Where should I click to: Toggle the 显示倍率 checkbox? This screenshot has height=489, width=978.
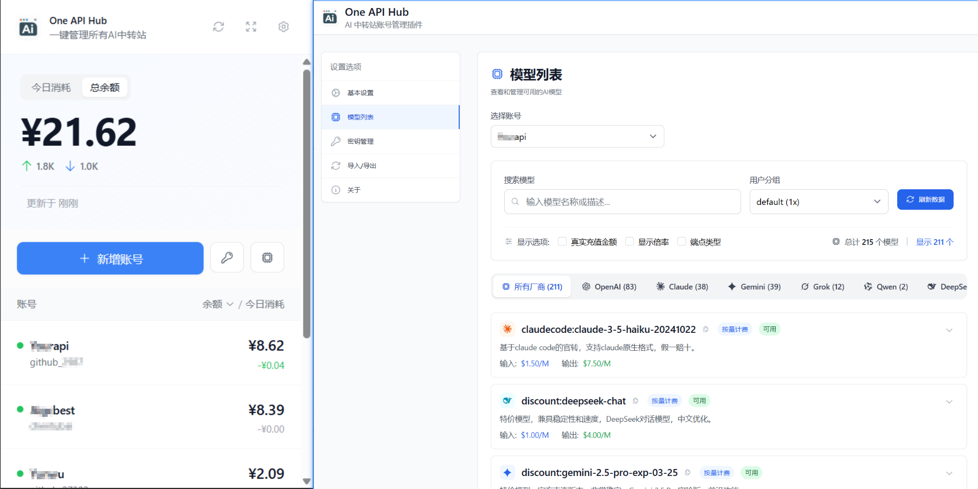(629, 241)
